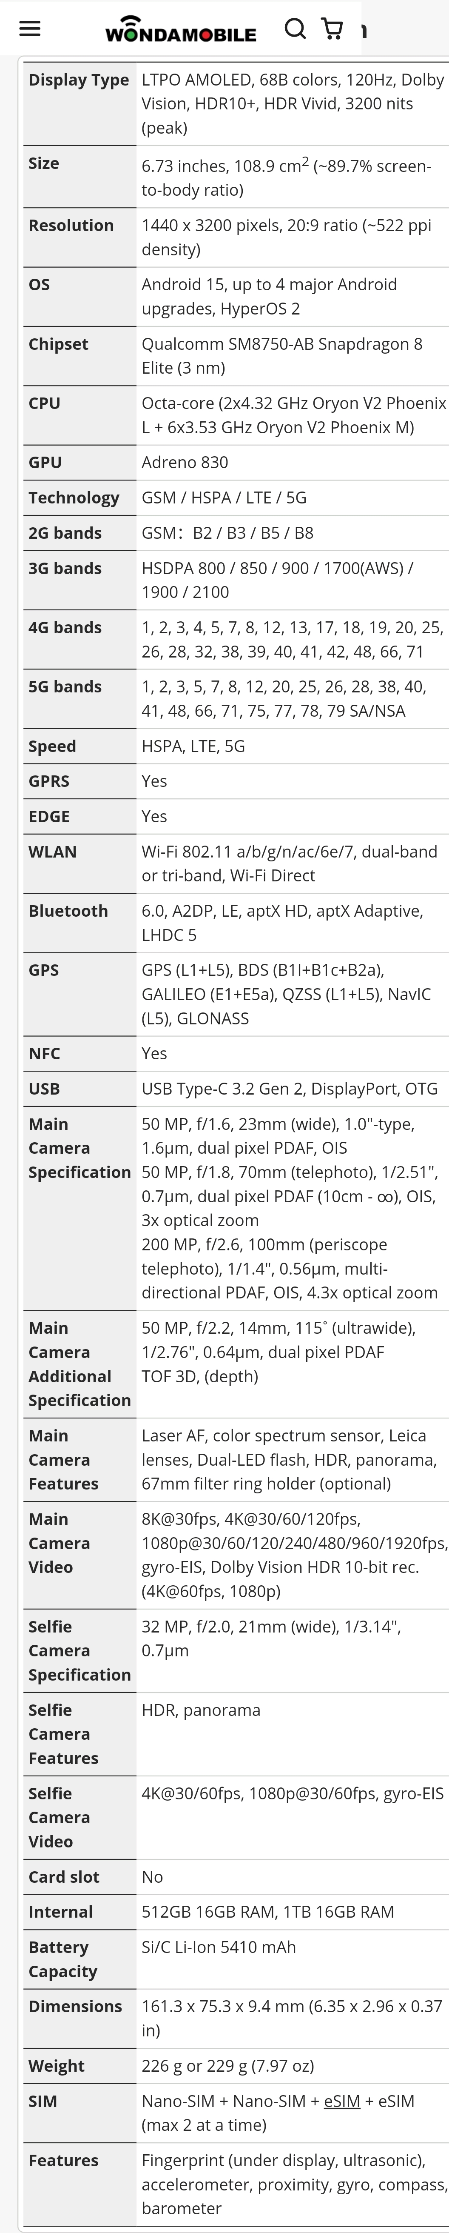The height and width of the screenshot is (2233, 449).
Task: Select the Display Type row label
Action: coord(79,80)
